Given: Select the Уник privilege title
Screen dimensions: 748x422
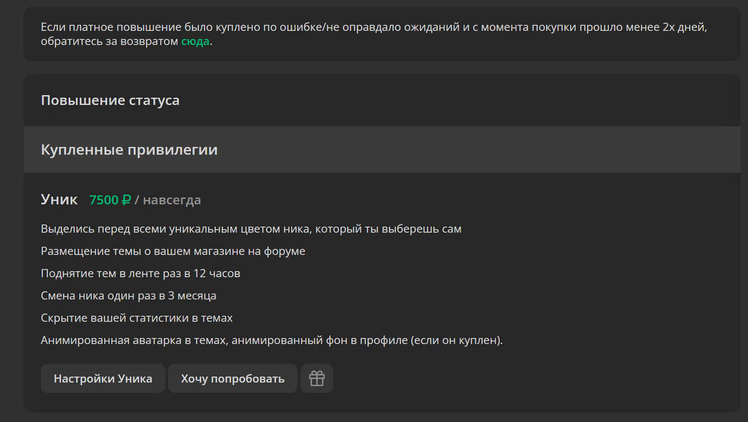Looking at the screenshot, I should (59, 199).
